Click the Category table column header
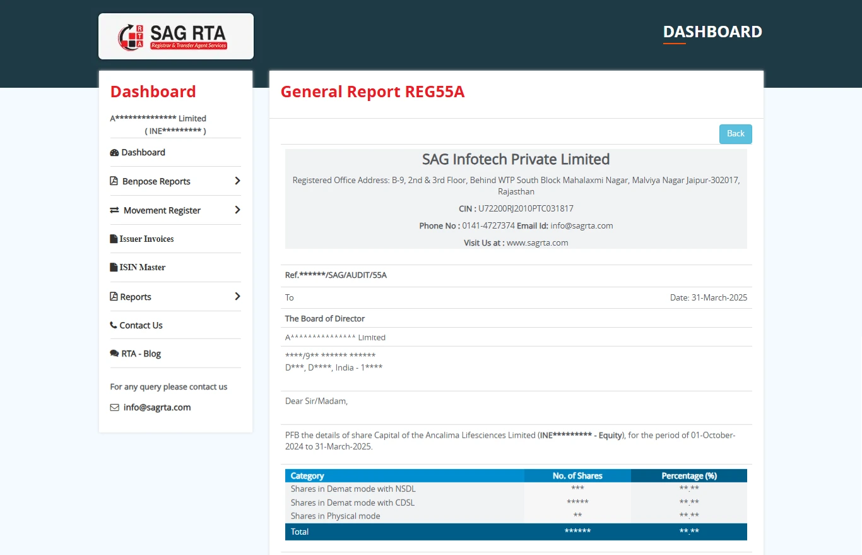 coord(307,476)
